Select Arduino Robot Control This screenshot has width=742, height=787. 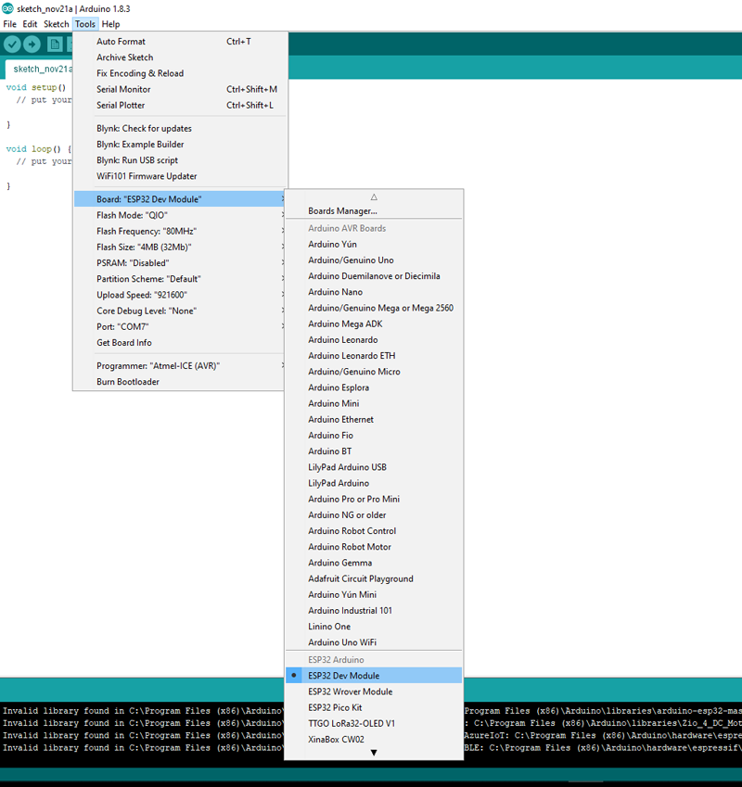coord(374,531)
